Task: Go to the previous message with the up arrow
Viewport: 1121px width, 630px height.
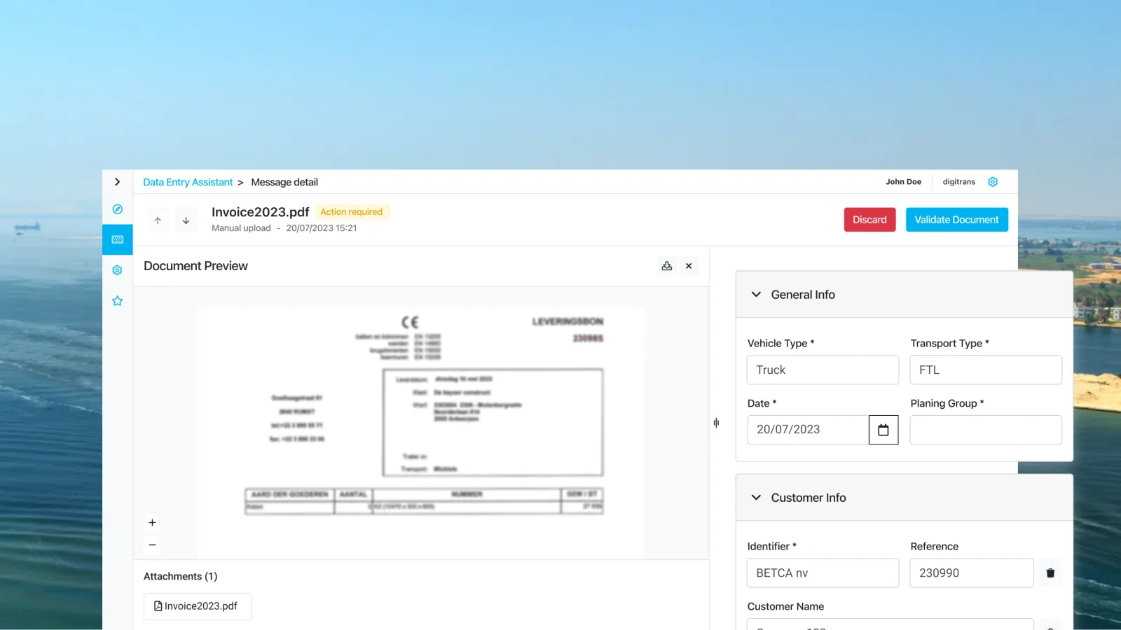Action: tap(158, 220)
